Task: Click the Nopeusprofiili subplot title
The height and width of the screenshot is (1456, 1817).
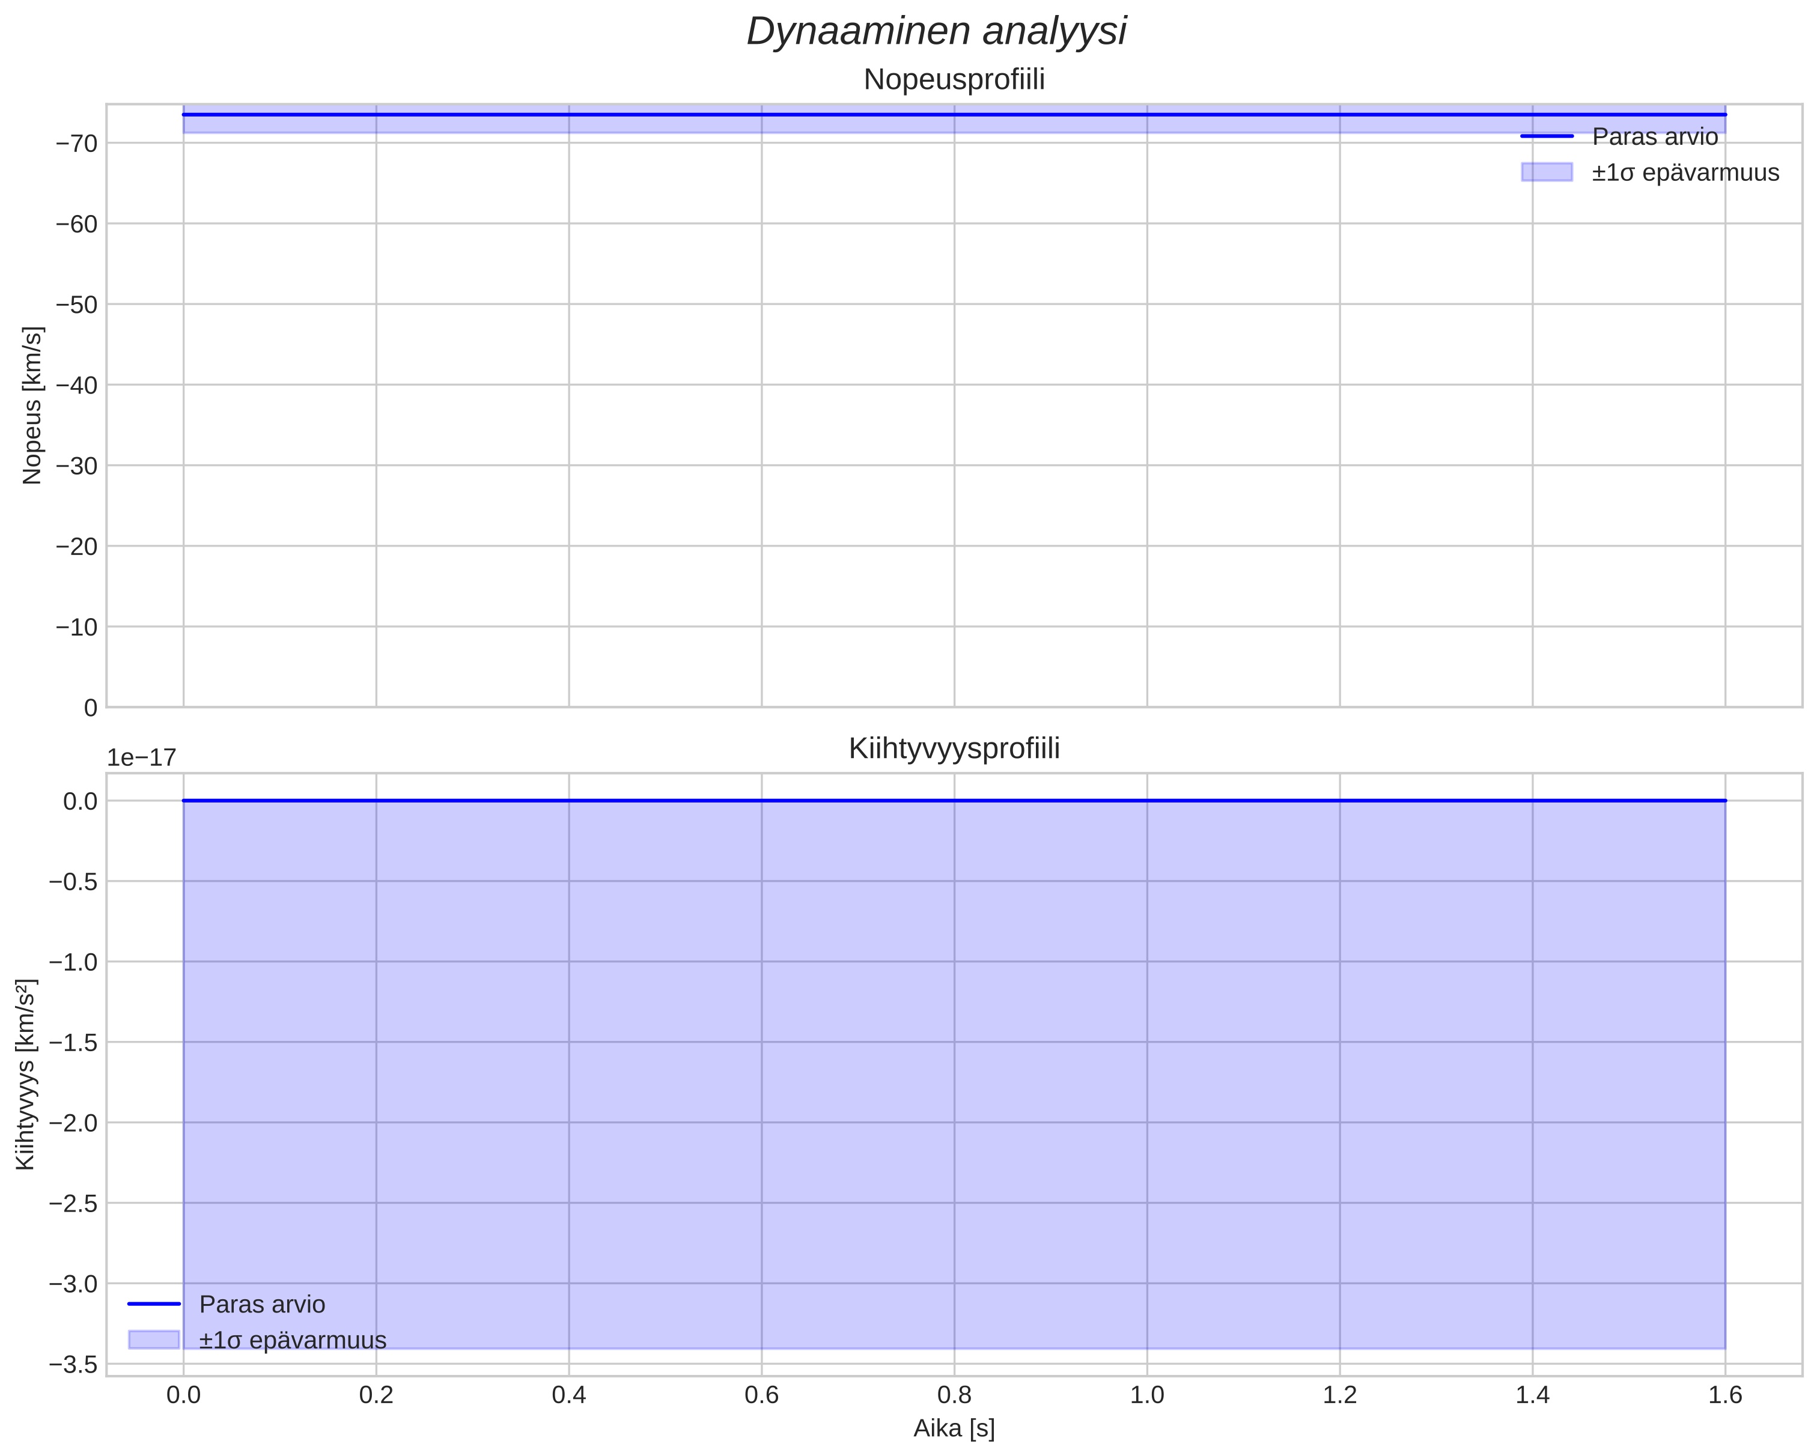Action: 954,80
